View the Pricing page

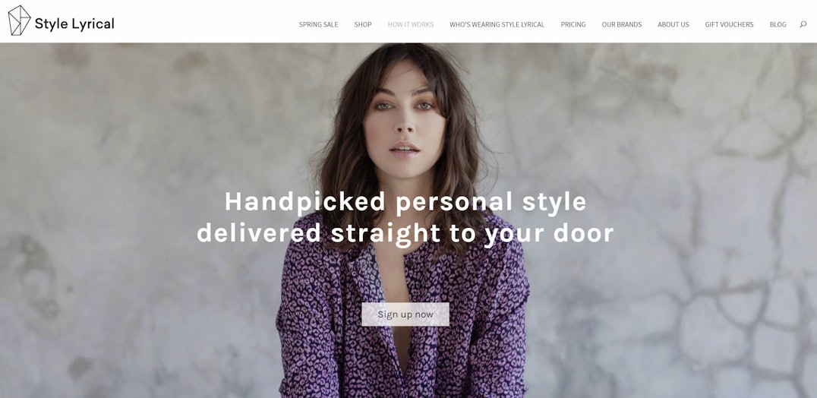[x=573, y=24]
